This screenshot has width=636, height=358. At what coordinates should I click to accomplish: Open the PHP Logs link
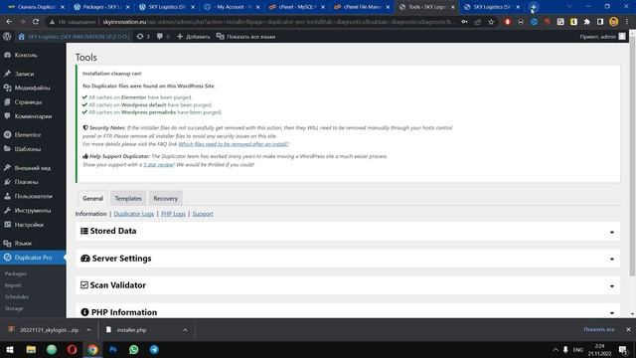coord(173,214)
